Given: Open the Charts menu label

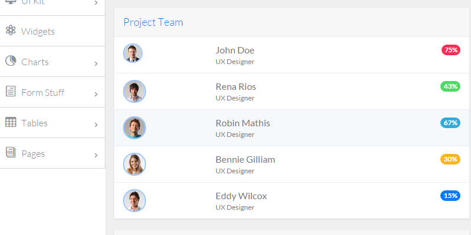Looking at the screenshot, I should pos(35,62).
